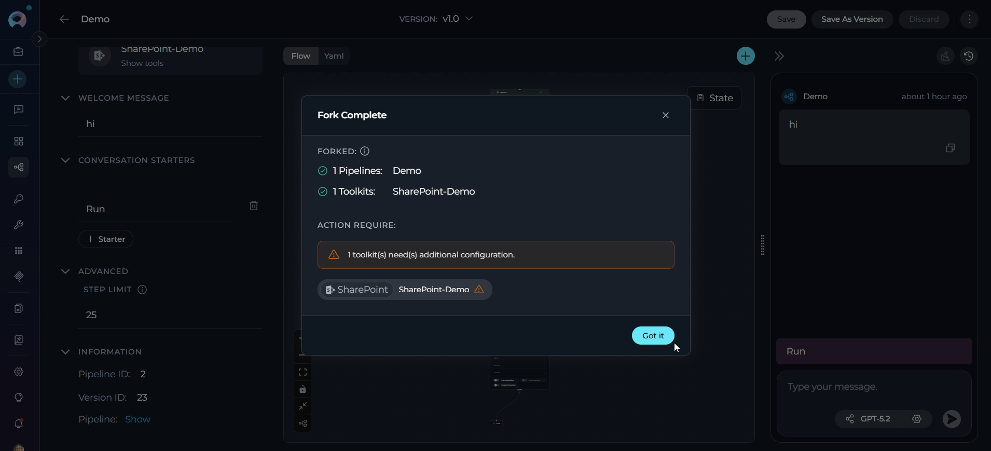Open the notifications bell in sidebar

(19, 423)
